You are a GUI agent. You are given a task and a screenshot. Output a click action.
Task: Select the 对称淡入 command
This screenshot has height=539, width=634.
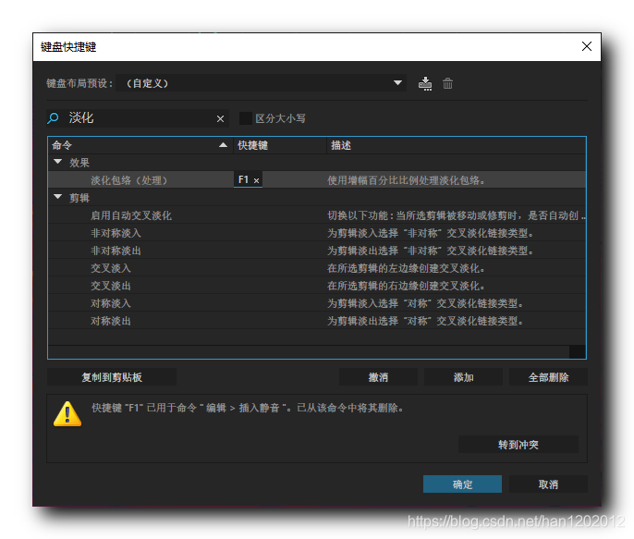[x=110, y=303]
